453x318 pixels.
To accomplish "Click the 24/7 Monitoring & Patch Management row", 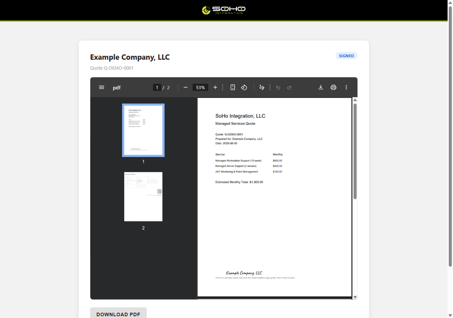I will [249, 171].
